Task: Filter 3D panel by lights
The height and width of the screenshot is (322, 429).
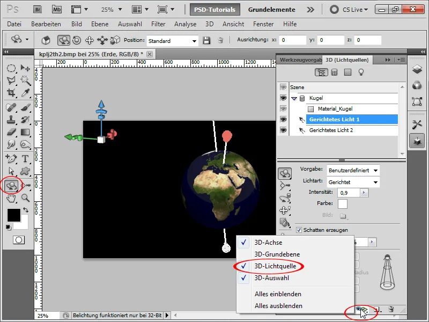Action: tap(361, 72)
